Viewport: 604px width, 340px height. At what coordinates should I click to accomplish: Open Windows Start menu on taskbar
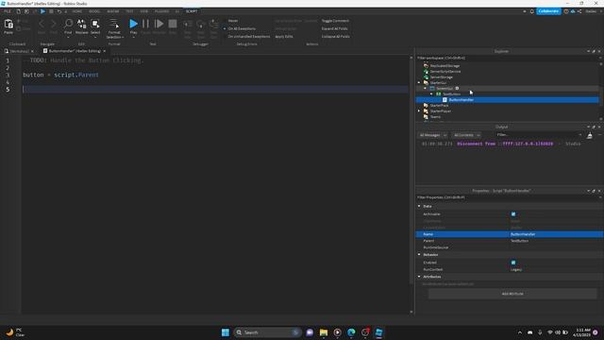[226, 332]
